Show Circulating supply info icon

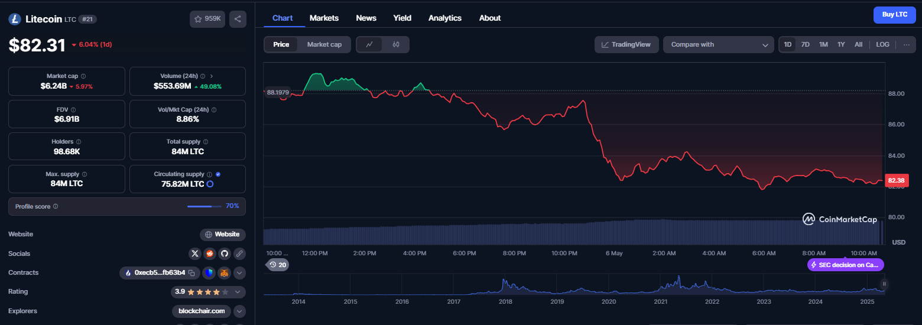tap(209, 174)
